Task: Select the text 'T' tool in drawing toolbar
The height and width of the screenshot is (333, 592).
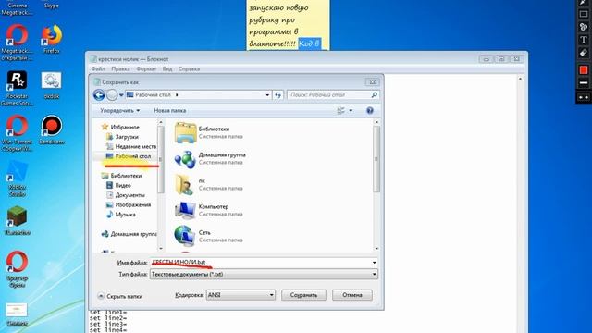Action: pyautogui.click(x=584, y=39)
